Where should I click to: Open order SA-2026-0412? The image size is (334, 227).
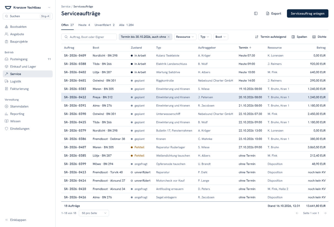pyautogui.click(x=75, y=97)
